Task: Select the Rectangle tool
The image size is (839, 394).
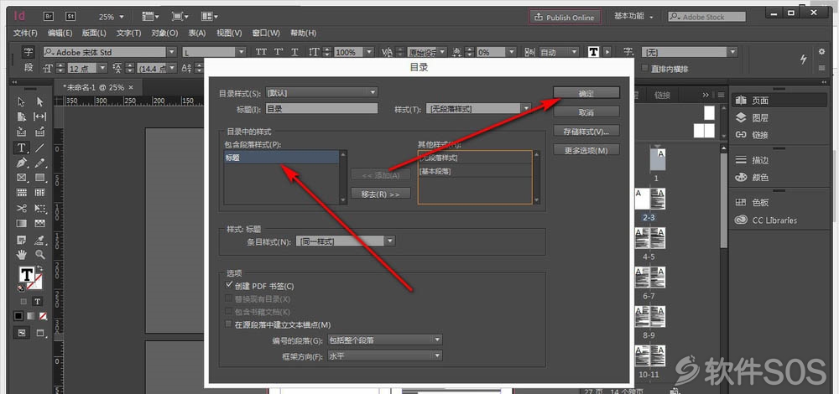Action: [39, 178]
